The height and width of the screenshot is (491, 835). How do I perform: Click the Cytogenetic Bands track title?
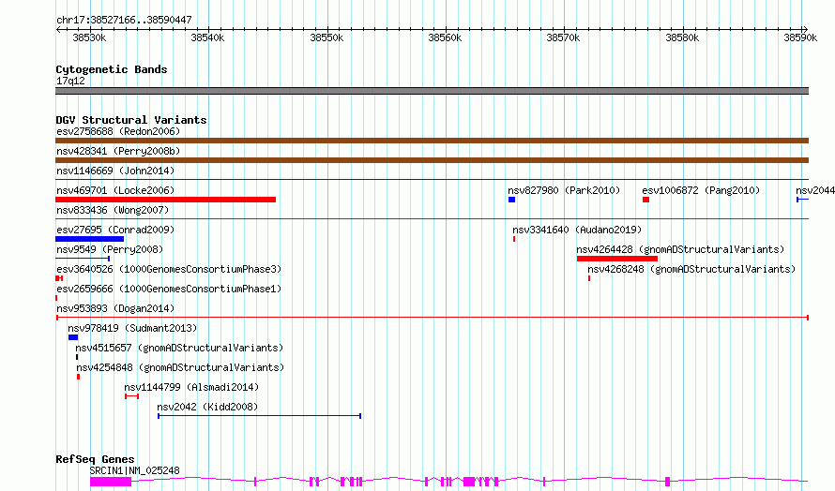tap(112, 69)
